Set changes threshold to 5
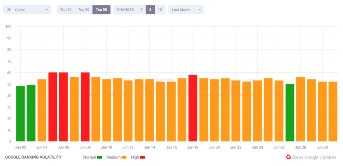 (x=150, y=10)
